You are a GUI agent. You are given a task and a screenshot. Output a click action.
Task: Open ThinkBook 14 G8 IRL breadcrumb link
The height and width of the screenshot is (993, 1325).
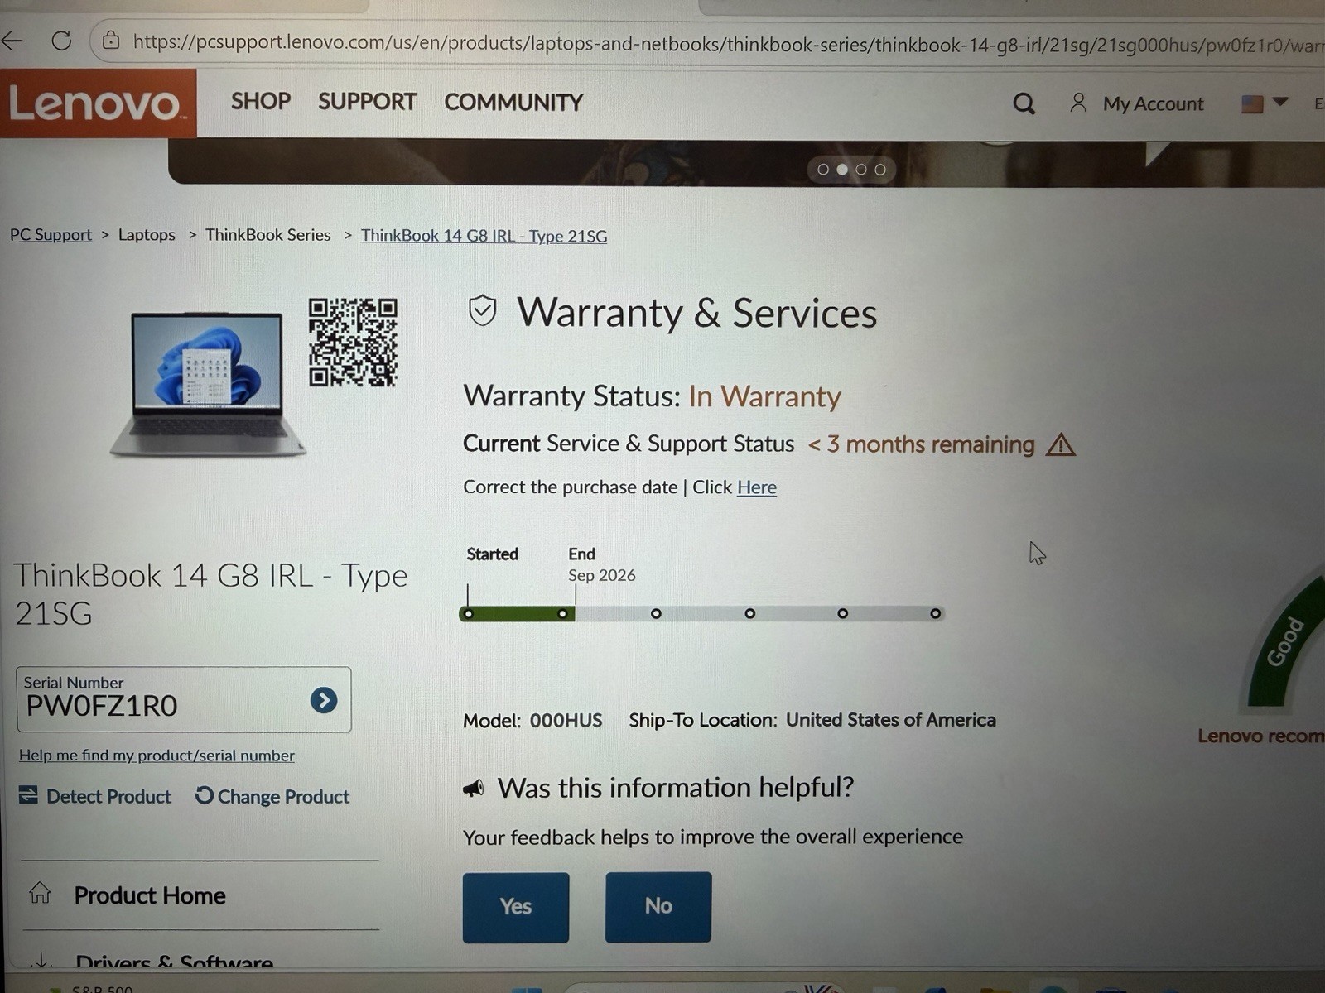click(x=484, y=236)
